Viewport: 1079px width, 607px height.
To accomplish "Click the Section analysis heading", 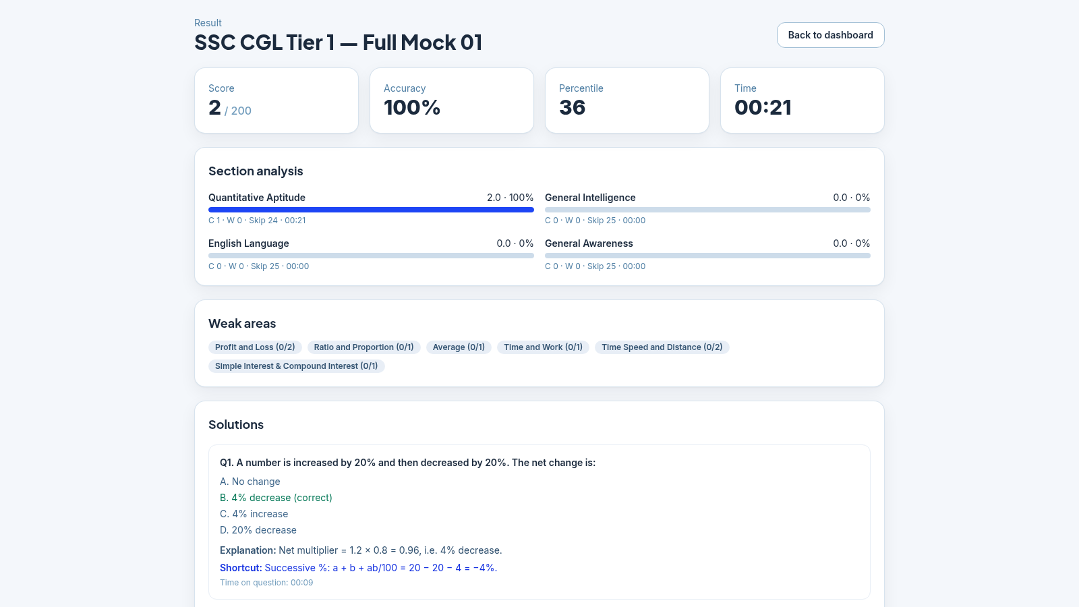I will coord(256,171).
